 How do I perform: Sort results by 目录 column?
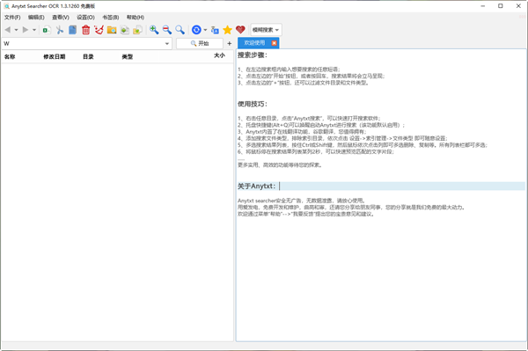[88, 56]
